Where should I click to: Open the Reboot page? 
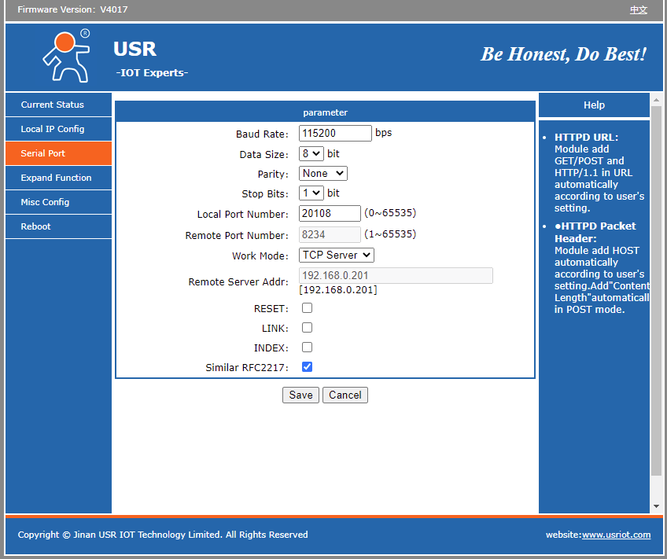59,226
